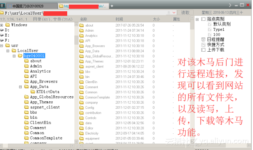The height and width of the screenshot is (150, 253).
Task: Click the folder tree vertical scrollbar thumb
Action: tap(76, 40)
